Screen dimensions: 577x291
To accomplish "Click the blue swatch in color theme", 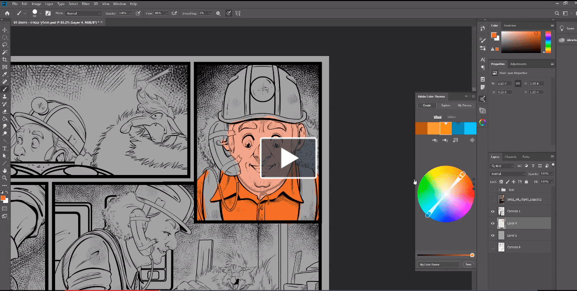I will pyautogui.click(x=458, y=128).
